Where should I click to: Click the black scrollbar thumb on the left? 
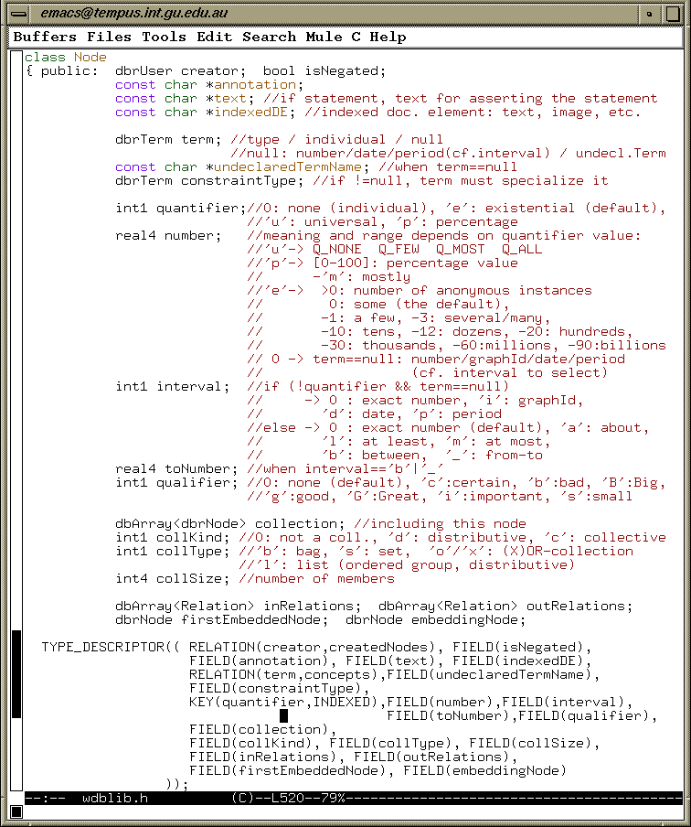(x=16, y=672)
